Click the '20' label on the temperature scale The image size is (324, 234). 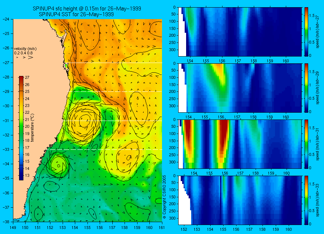coord(27,126)
